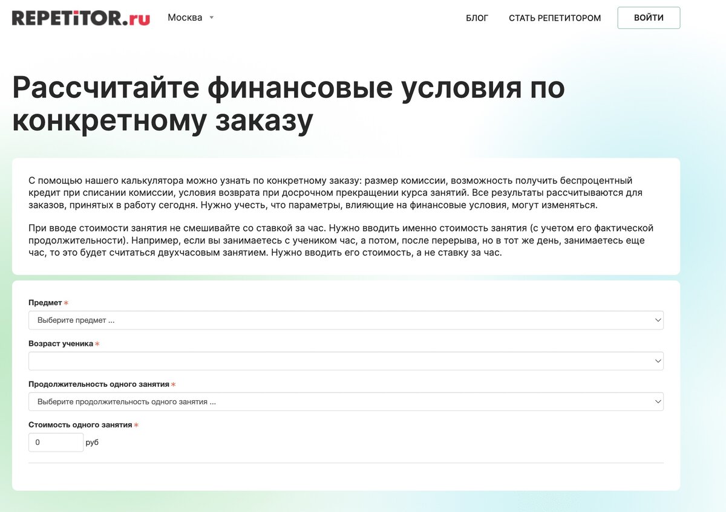726x512 pixels.
Task: Click the page heading Рассчитайте финансовые условия
Action: pos(289,104)
